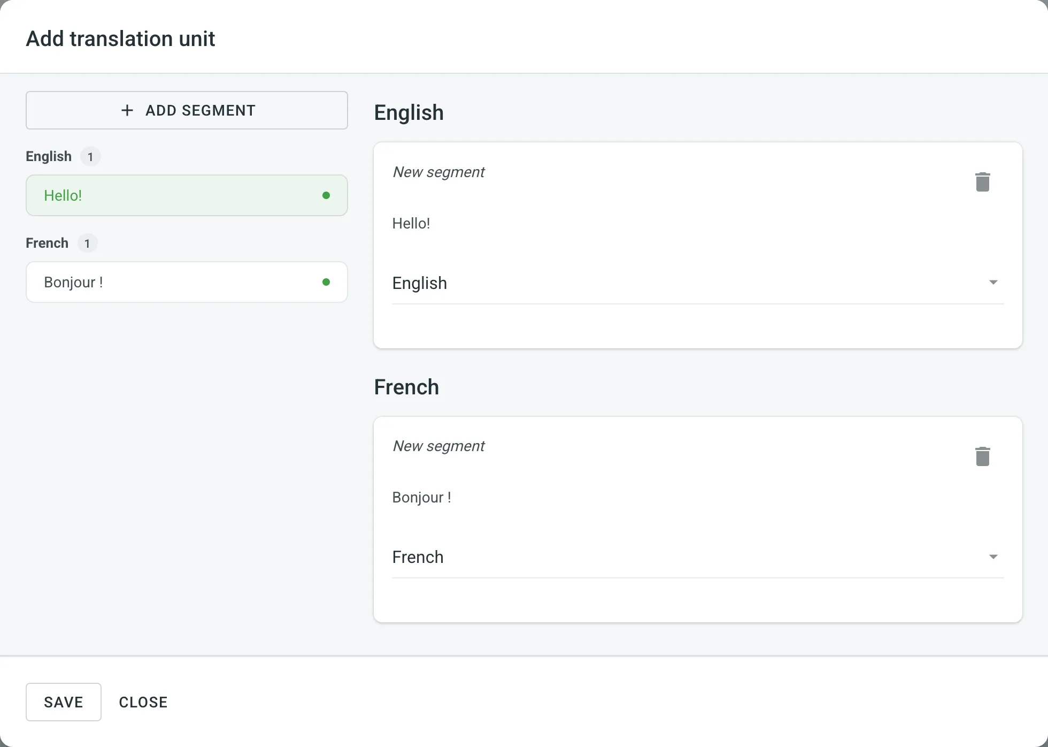Image resolution: width=1048 pixels, height=747 pixels.
Task: Click the French count badge showing 1
Action: pos(87,243)
